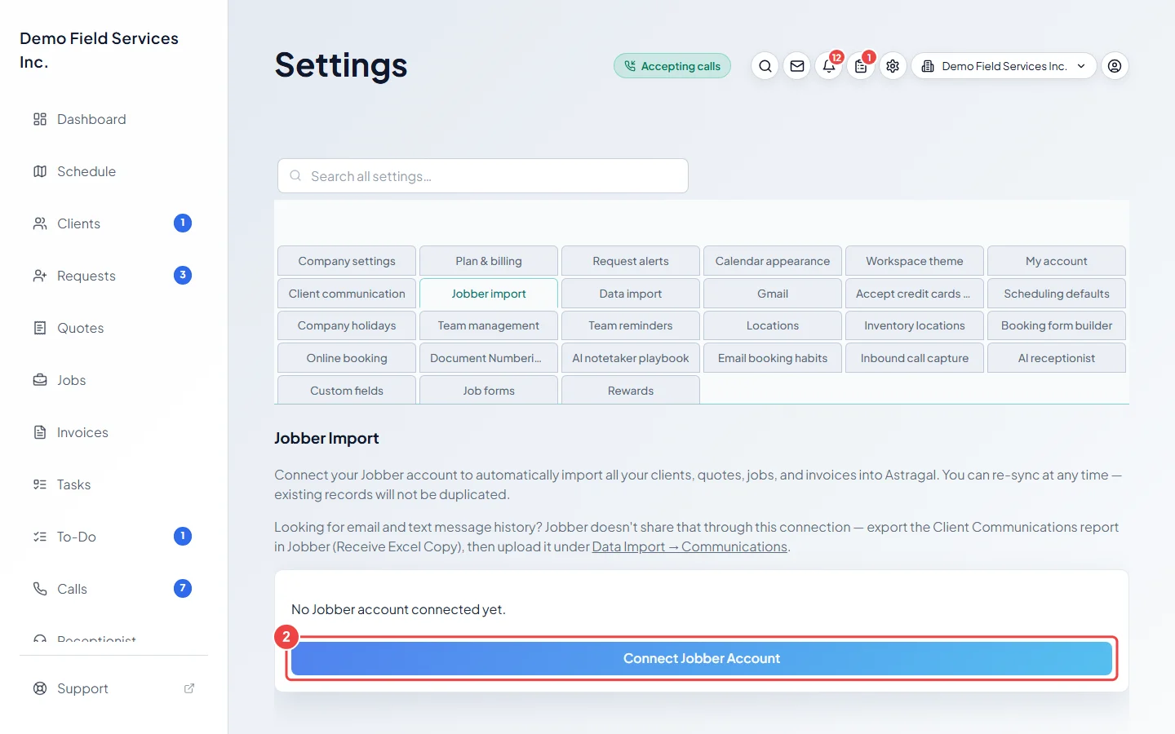Image resolution: width=1175 pixels, height=734 pixels.
Task: Open Requests in the sidebar
Action: tap(114, 276)
